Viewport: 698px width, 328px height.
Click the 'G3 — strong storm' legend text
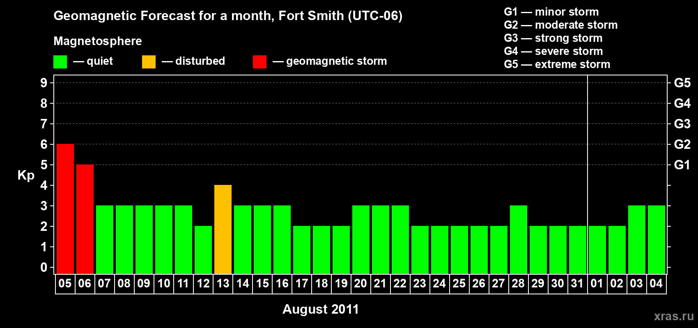553,38
